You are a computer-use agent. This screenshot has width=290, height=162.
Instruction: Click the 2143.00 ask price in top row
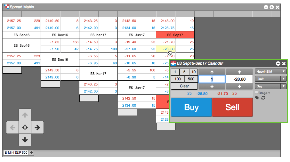pyautogui.click(x=166, y=21)
